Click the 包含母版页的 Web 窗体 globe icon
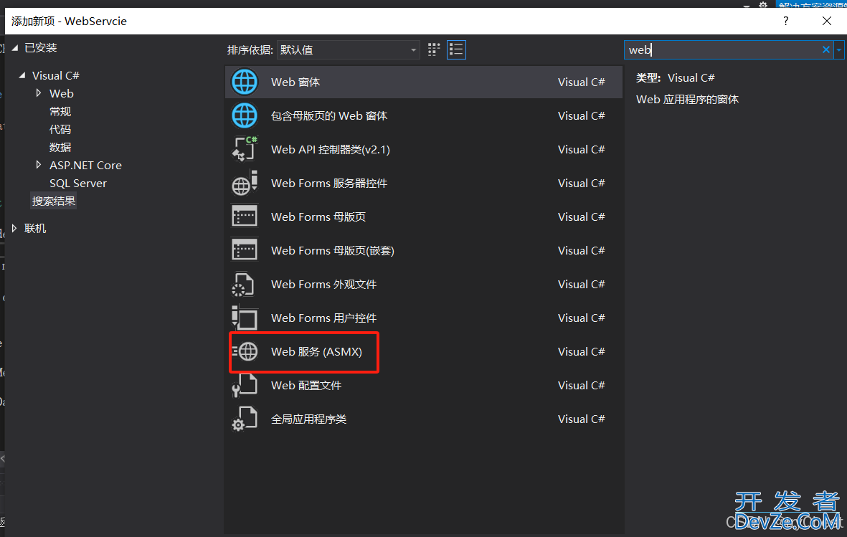Image resolution: width=847 pixels, height=537 pixels. tap(245, 115)
